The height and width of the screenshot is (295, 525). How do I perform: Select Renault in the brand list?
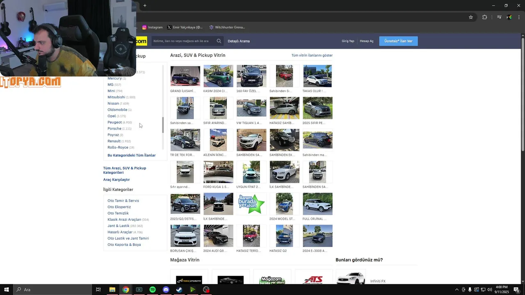[x=114, y=141]
